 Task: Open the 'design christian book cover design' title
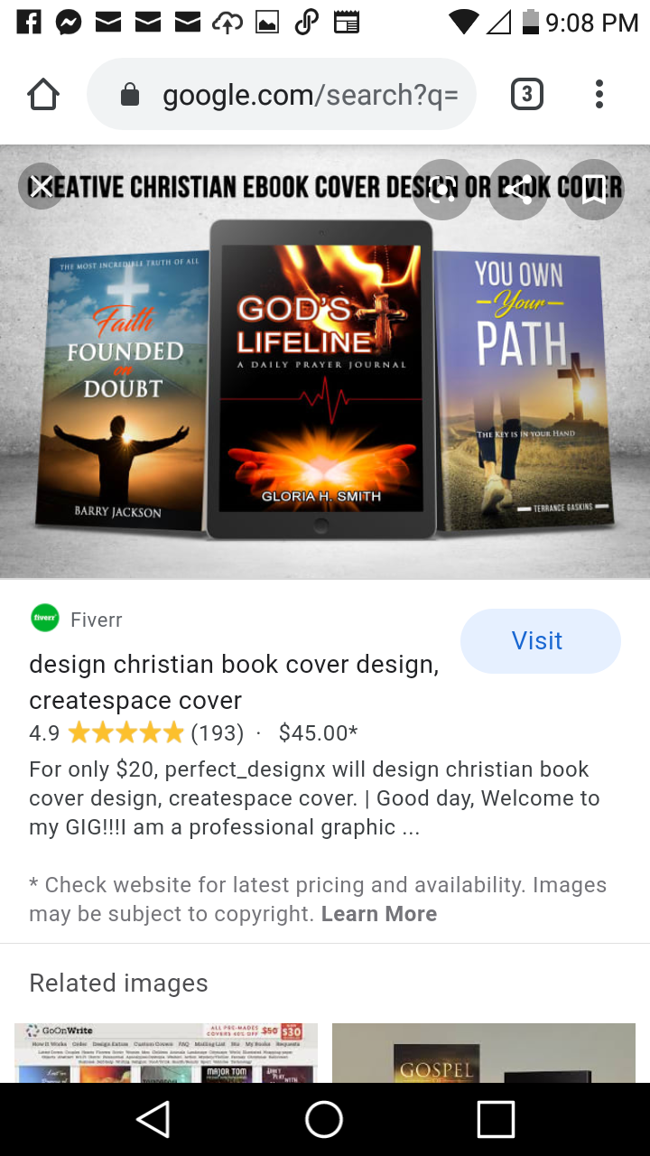point(234,683)
